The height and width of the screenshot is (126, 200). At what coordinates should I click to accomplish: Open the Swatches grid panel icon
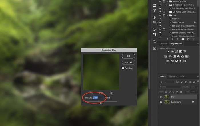point(155,22)
